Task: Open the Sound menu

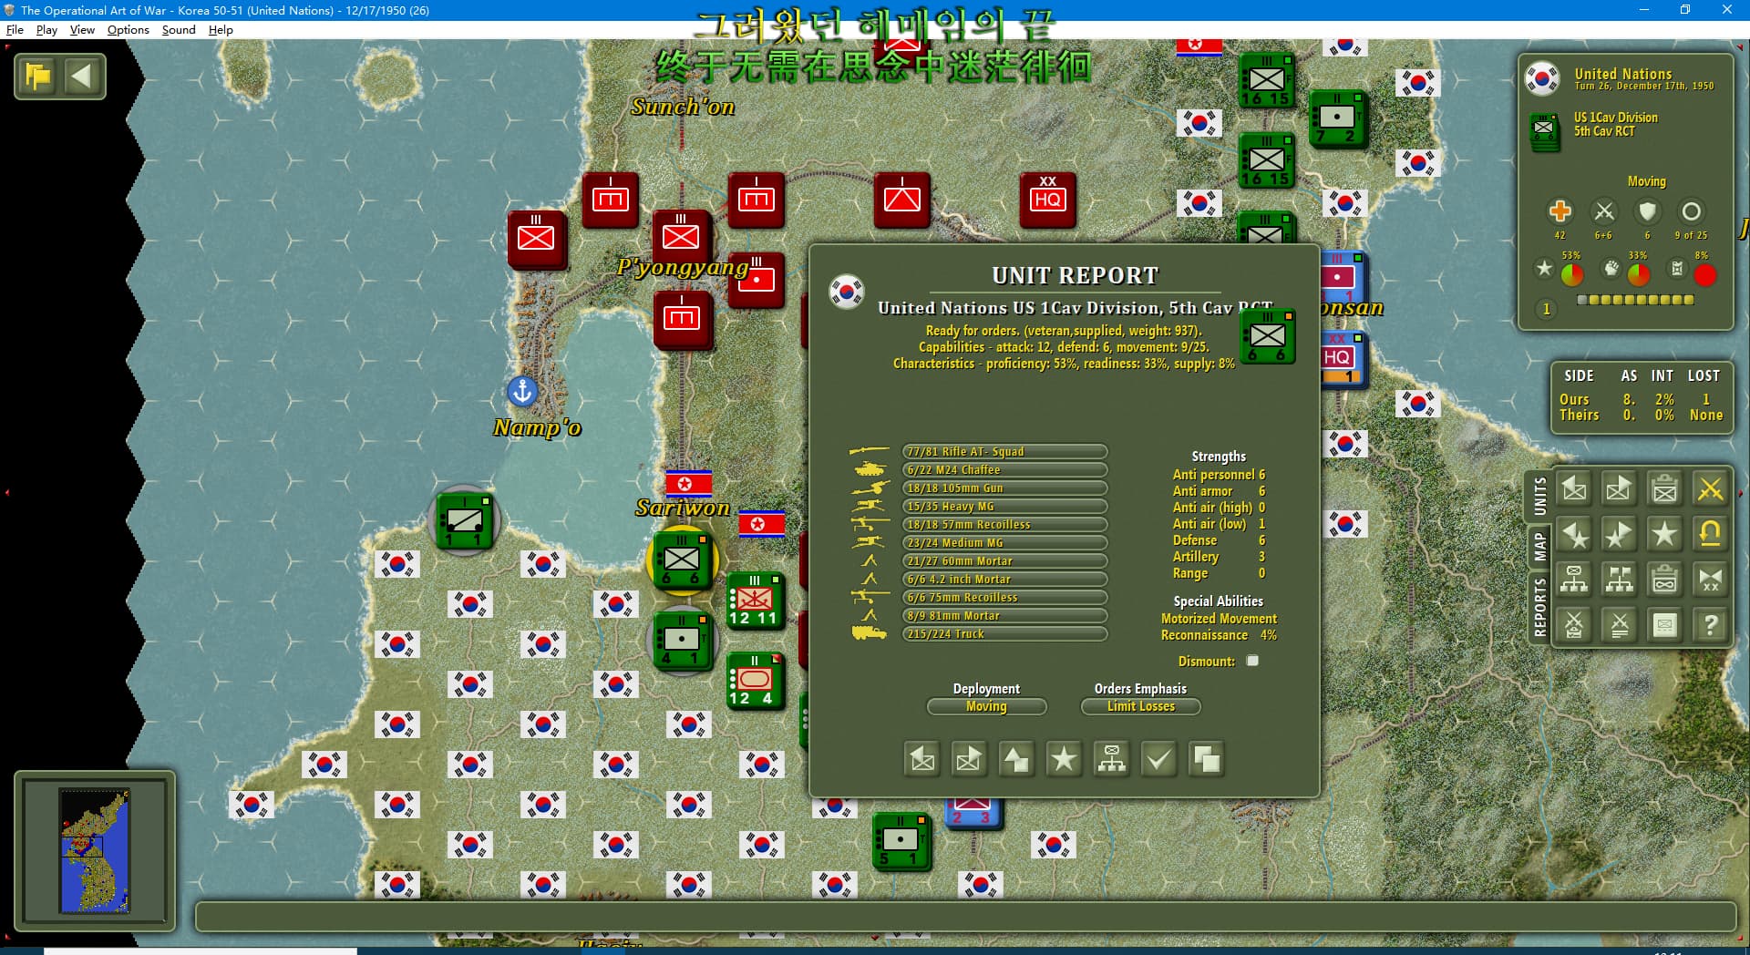Action: point(179,29)
